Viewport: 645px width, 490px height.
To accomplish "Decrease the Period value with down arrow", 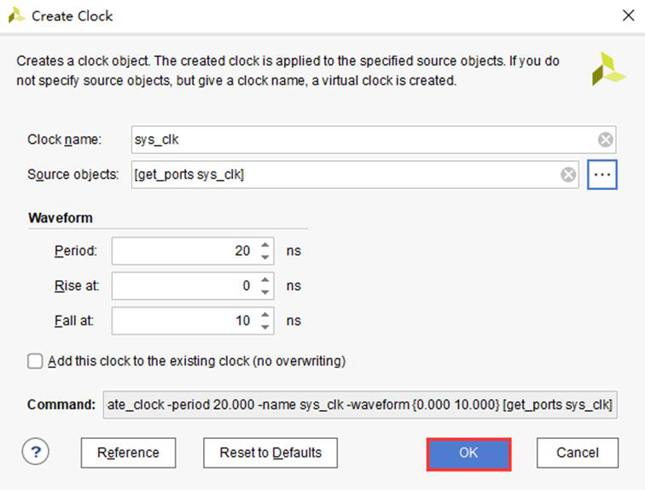I will tap(264, 257).
